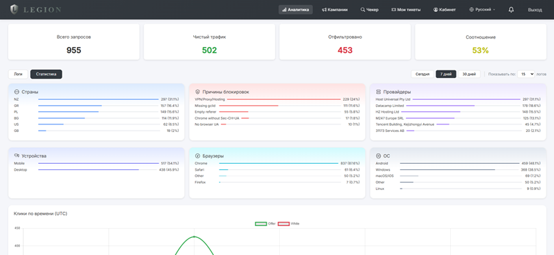Image resolution: width=554 pixels, height=255 pixels.
Task: Click the globe icon by Русский
Action: [x=472, y=10]
